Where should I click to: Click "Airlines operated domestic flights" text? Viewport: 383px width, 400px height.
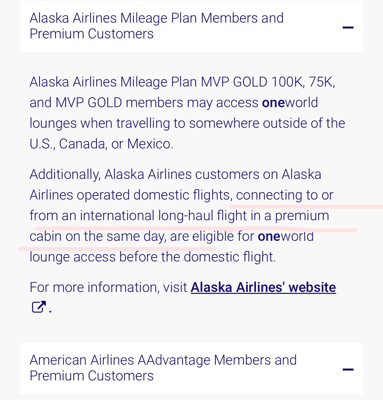tap(130, 195)
